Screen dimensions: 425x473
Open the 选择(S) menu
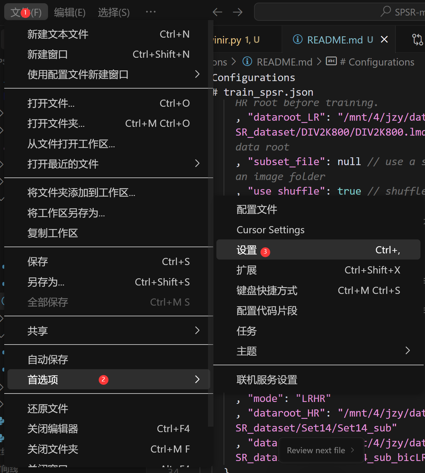pyautogui.click(x=113, y=12)
